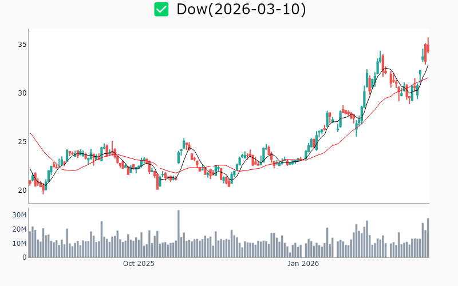Click the red moving average line's left start
This screenshot has height=286, width=458.
point(30,133)
